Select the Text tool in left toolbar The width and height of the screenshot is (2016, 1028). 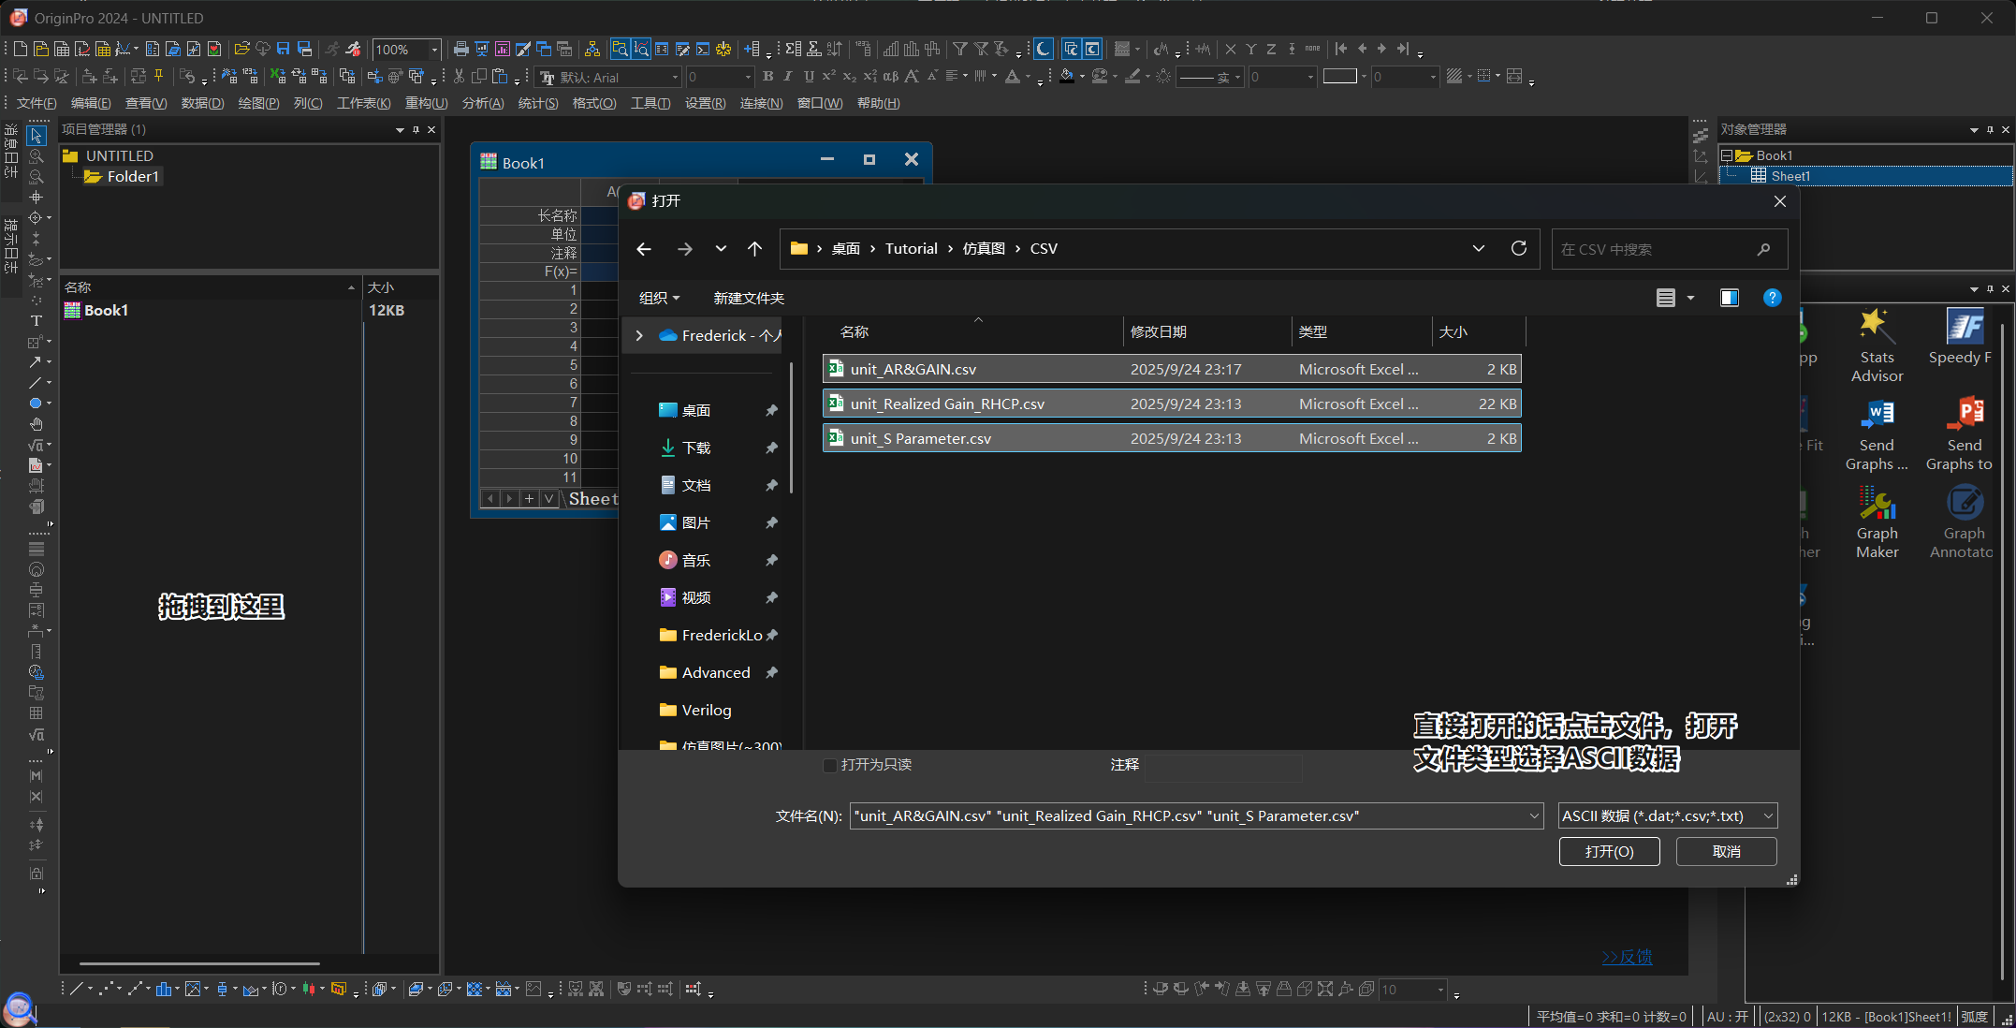36,320
